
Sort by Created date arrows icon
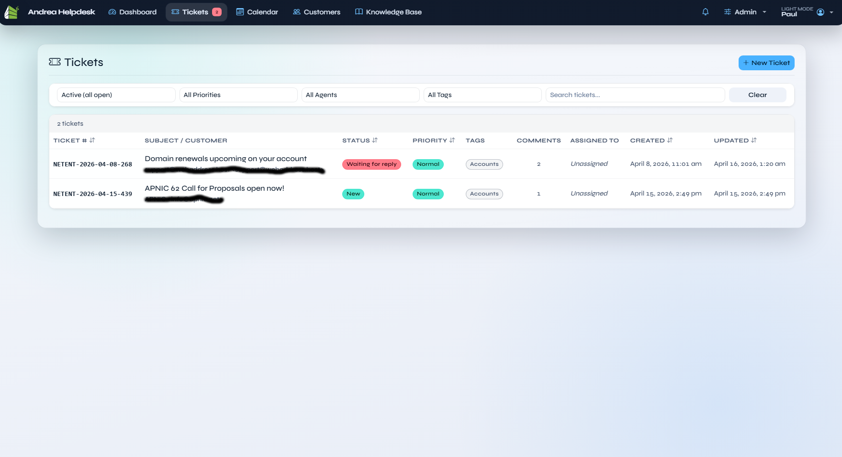pos(670,141)
